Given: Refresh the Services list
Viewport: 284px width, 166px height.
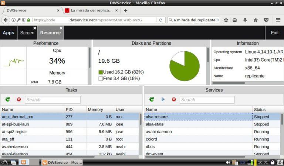Looking at the screenshot, I should tap(152, 100).
